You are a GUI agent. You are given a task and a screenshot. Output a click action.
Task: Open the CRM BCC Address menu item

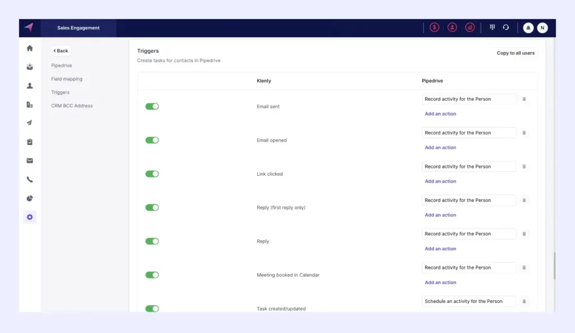click(72, 106)
